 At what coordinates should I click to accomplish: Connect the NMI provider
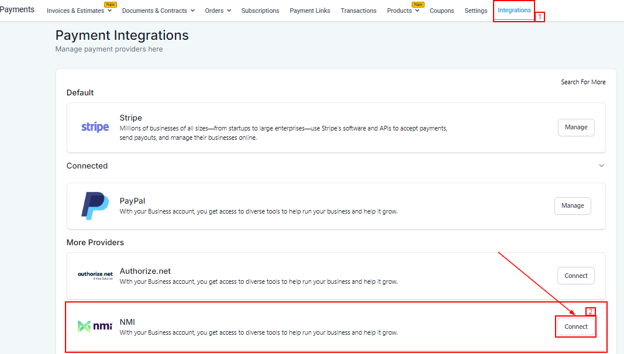click(x=575, y=326)
